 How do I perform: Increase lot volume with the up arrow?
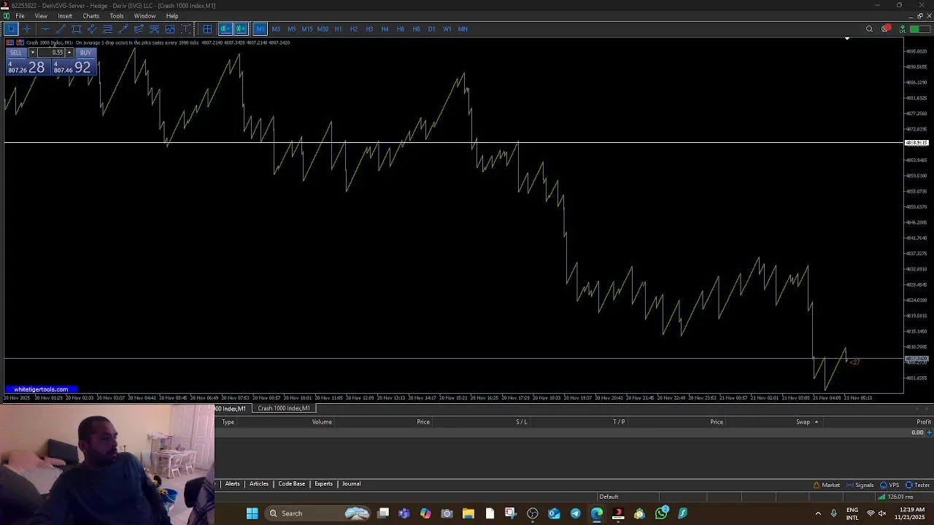[69, 52]
